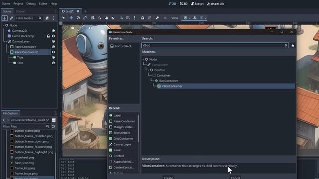
Task: Open the Project menu
Action: (18, 3)
